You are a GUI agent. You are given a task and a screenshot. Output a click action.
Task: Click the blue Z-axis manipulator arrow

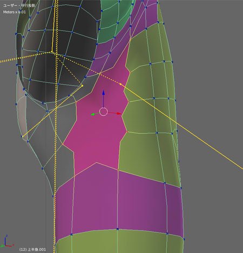click(x=104, y=93)
